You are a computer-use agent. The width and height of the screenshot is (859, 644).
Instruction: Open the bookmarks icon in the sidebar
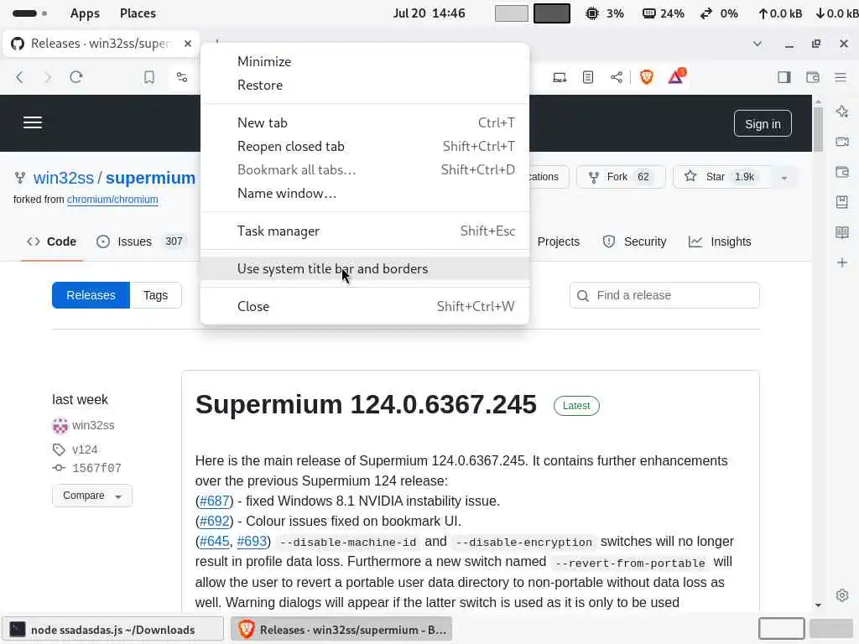click(842, 202)
